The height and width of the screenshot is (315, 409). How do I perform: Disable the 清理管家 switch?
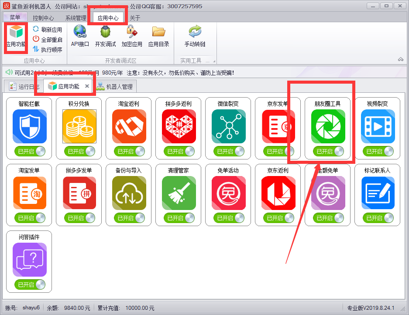coord(179,218)
